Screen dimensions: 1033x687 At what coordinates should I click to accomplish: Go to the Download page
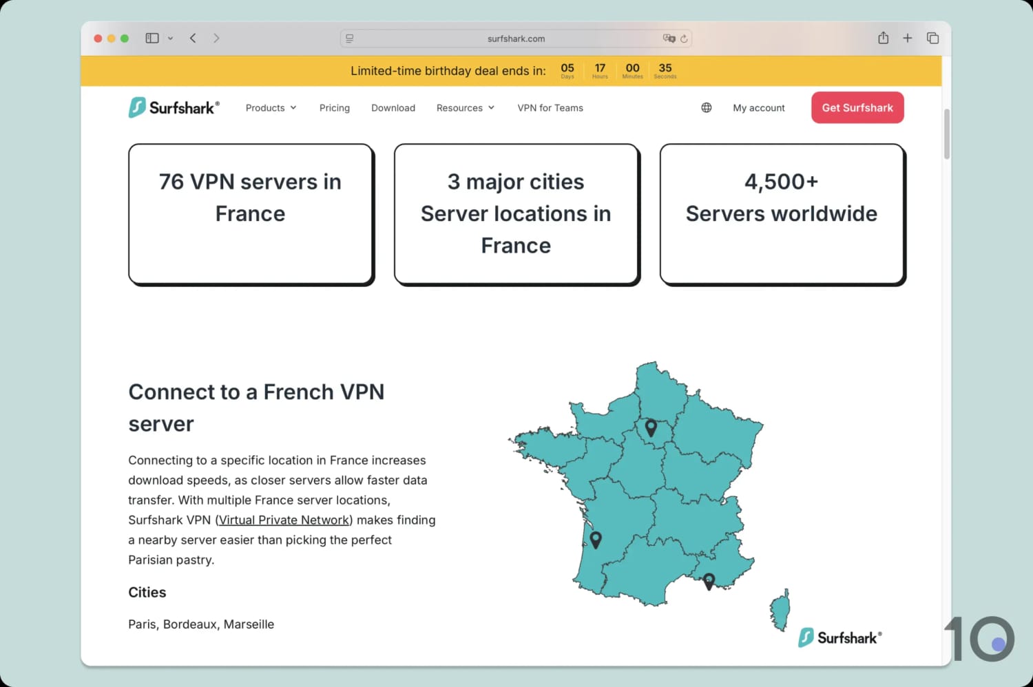(393, 108)
